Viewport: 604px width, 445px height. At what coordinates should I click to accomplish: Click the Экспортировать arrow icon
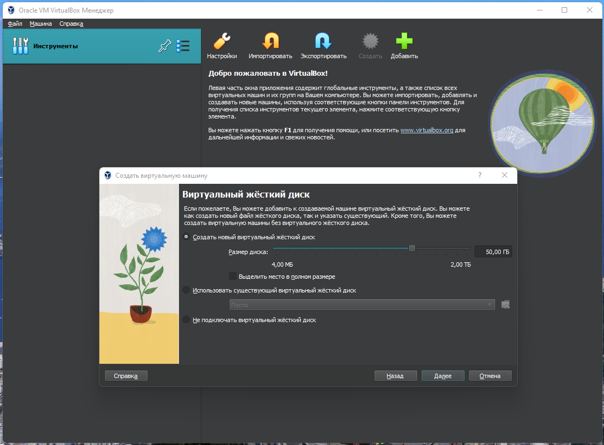(323, 41)
